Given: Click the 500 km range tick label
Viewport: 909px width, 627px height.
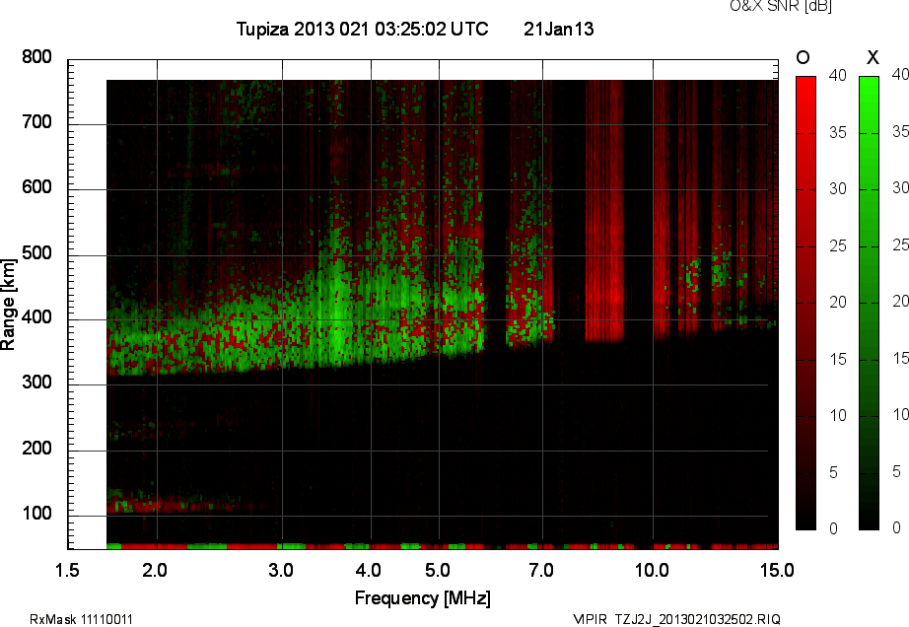Looking at the screenshot, I should click(x=36, y=253).
